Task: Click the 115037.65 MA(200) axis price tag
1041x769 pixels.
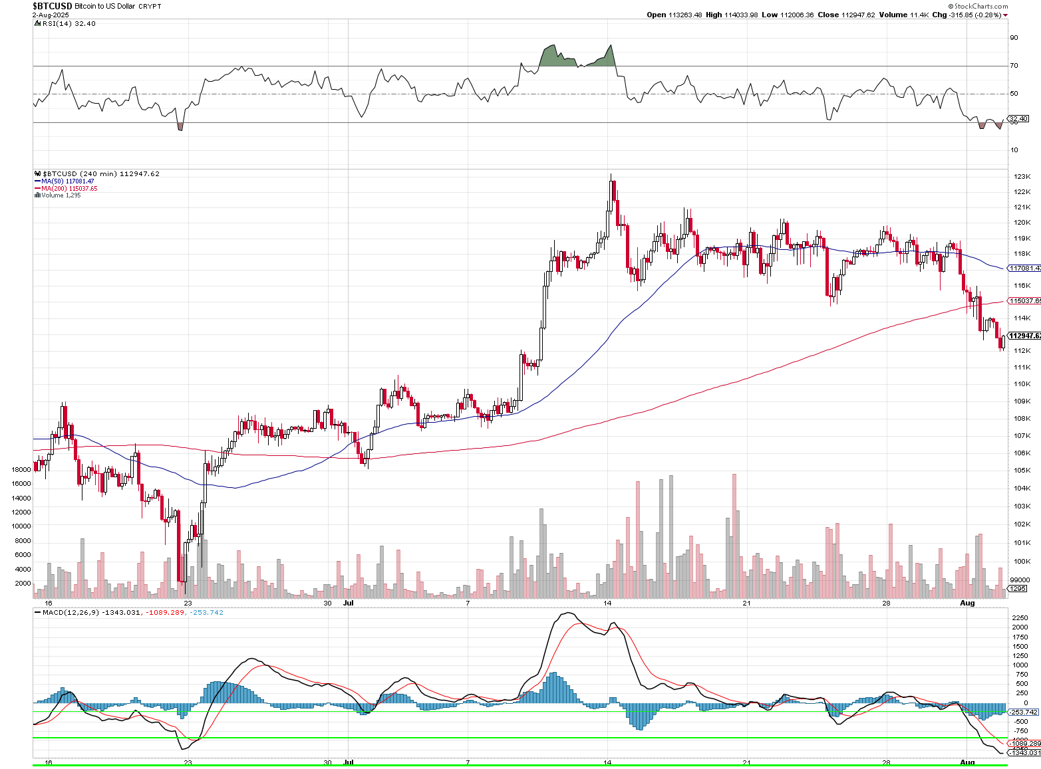Action: (x=1024, y=300)
